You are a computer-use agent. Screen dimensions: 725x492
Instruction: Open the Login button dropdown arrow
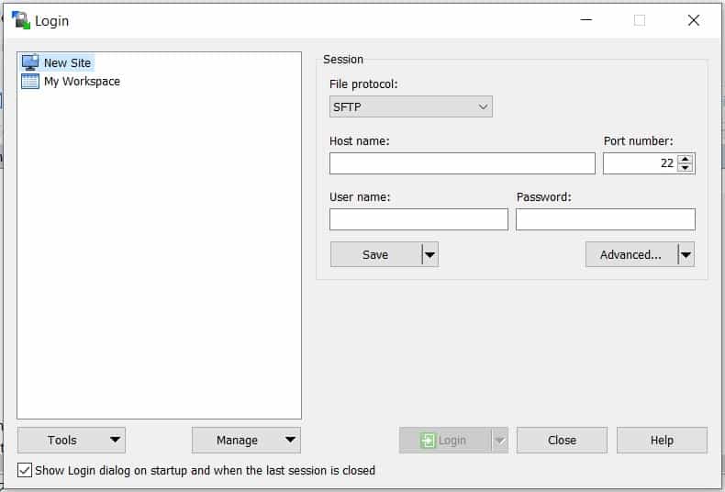(500, 441)
